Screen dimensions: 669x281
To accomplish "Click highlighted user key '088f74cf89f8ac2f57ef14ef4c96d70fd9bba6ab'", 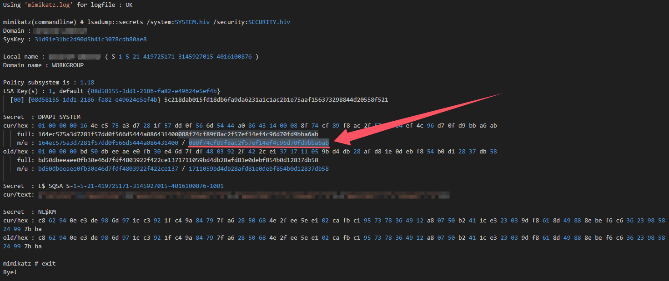I will click(259, 143).
